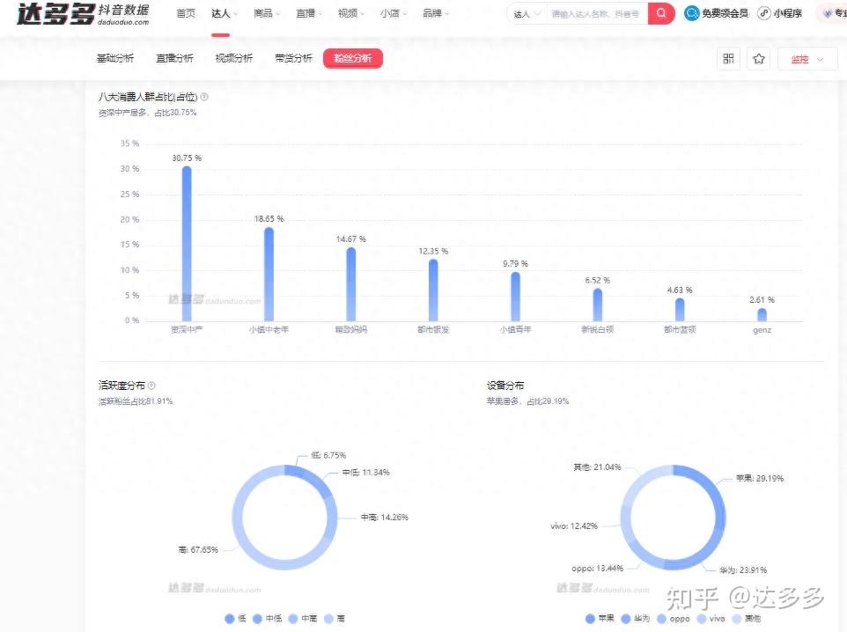The height and width of the screenshot is (632, 847).
Task: Click the 中低: 11.34% donut label
Action: click(x=365, y=473)
